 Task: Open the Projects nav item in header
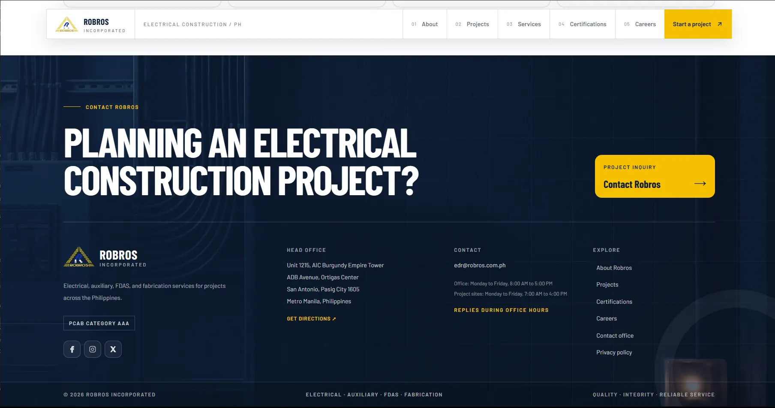472,24
